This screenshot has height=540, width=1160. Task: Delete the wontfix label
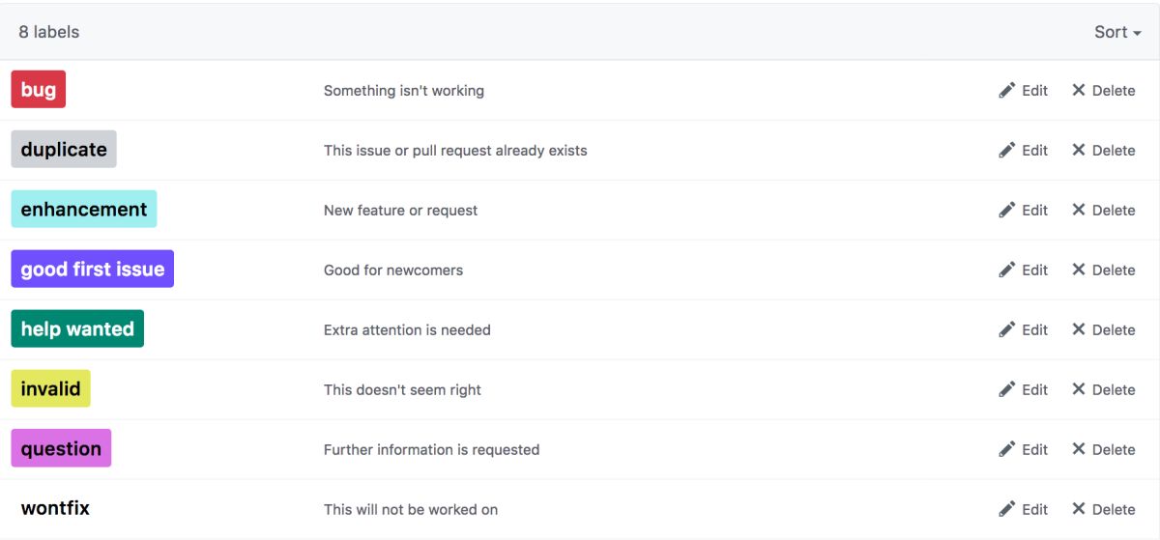pyautogui.click(x=1103, y=509)
